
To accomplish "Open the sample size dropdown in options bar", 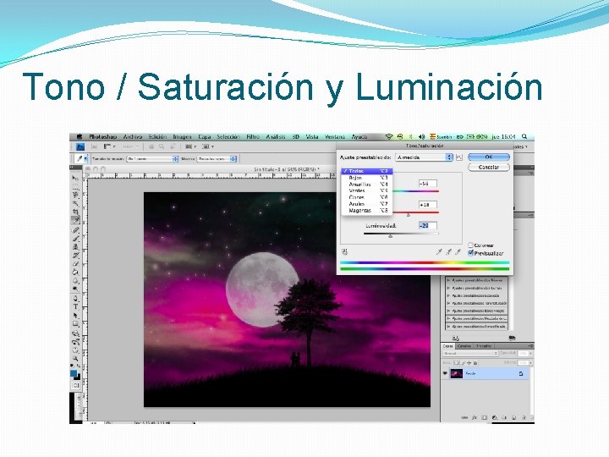I will (x=152, y=159).
